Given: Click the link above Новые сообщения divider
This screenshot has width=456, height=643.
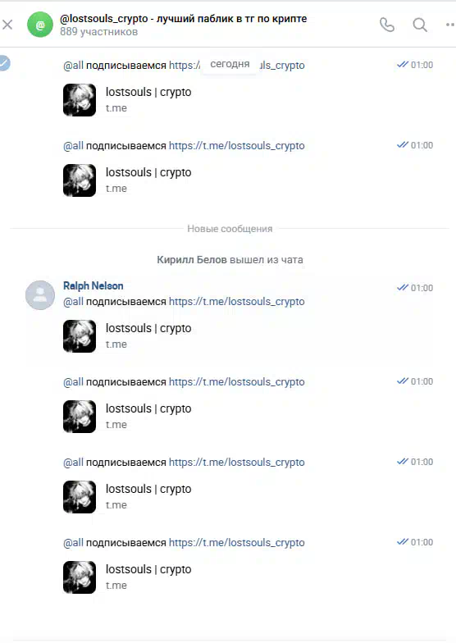Looking at the screenshot, I should [x=236, y=146].
